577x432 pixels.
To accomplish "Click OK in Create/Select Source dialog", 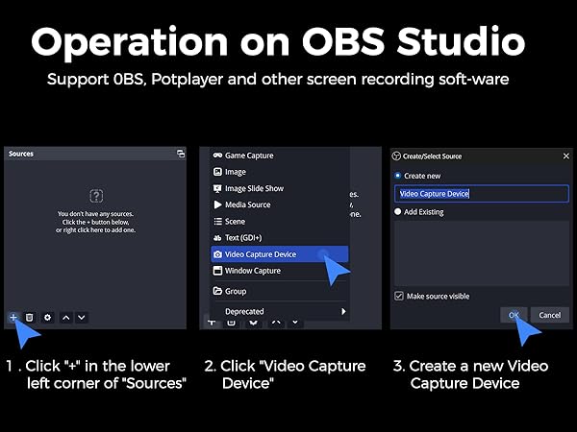I will (x=514, y=315).
